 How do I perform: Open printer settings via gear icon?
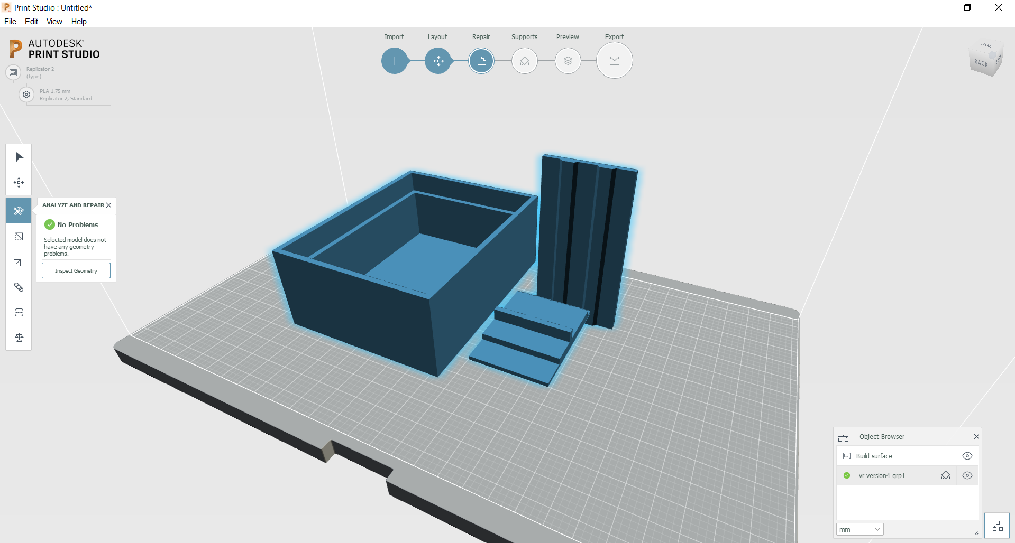coord(26,94)
